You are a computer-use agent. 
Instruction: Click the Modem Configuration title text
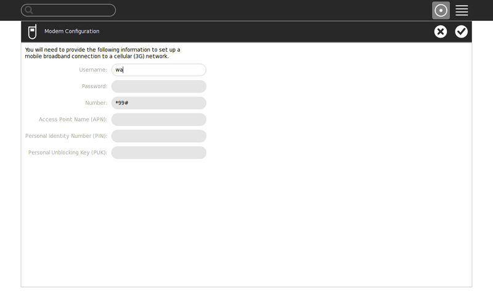pyautogui.click(x=71, y=31)
